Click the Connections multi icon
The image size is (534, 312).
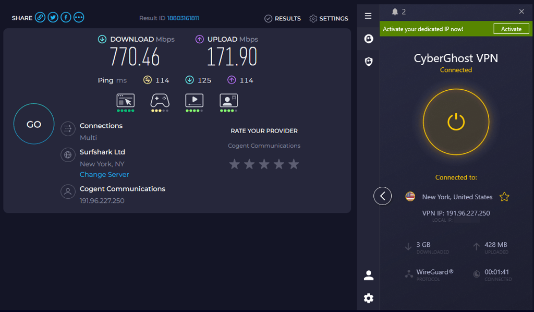(x=68, y=128)
